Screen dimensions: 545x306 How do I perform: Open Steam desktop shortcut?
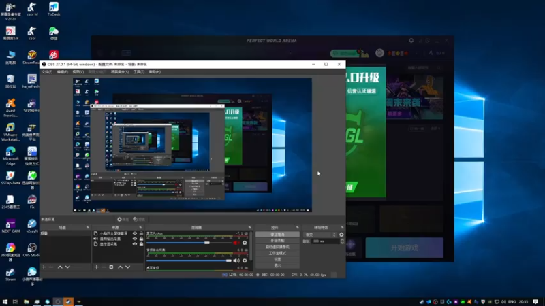pos(10,275)
